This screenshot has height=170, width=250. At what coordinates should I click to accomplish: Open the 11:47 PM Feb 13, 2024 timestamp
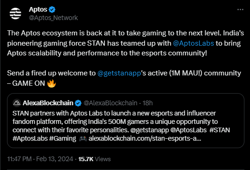click(40, 159)
